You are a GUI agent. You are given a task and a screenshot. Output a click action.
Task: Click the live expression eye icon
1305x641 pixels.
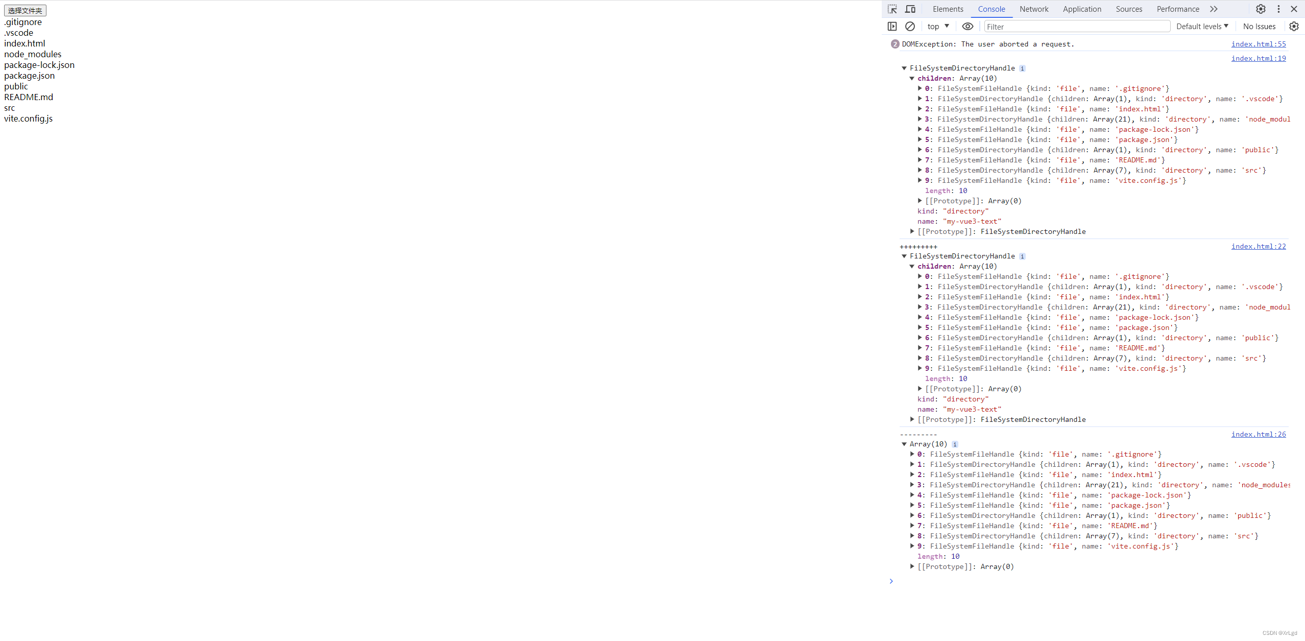[x=968, y=27]
